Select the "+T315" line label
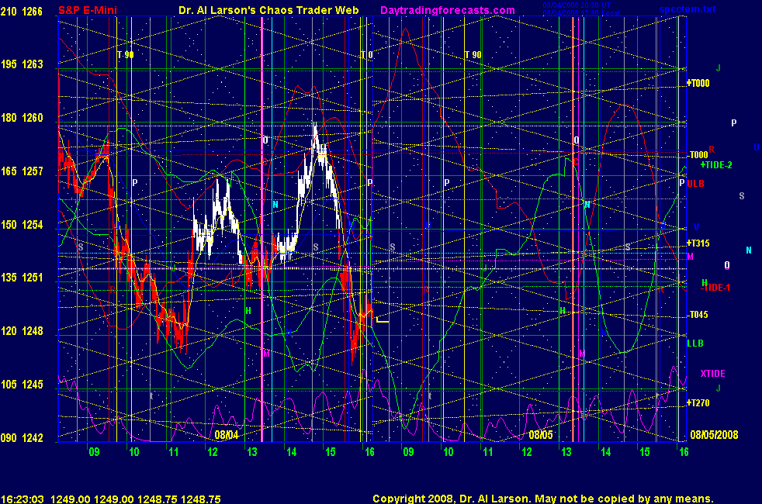Viewport: 762px width, 504px height. [698, 243]
